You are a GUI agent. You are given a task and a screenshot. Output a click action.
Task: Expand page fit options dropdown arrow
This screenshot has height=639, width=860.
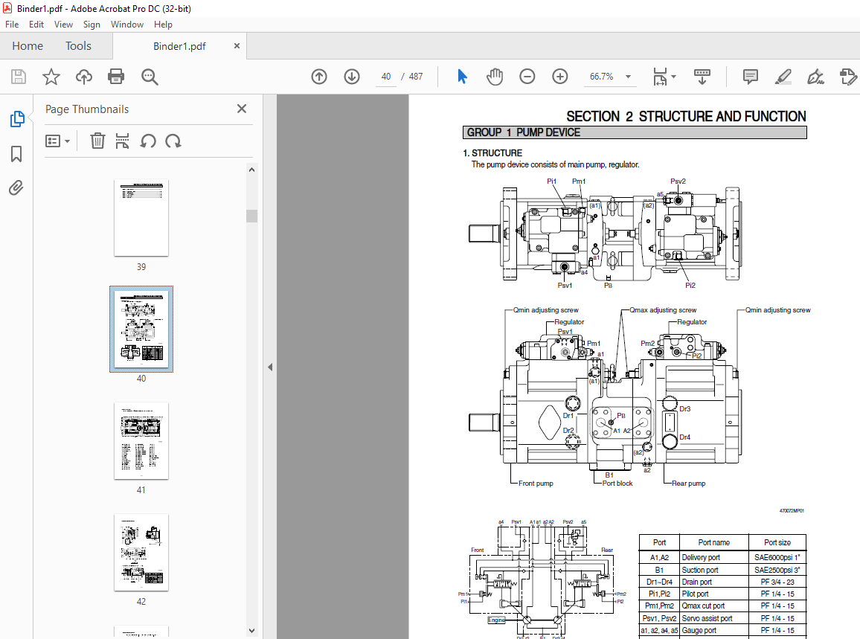pos(673,77)
